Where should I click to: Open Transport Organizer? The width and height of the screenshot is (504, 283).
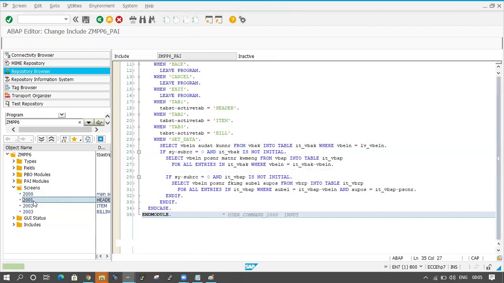[57, 96]
